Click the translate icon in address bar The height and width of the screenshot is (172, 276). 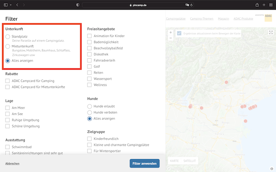coord(187,5)
